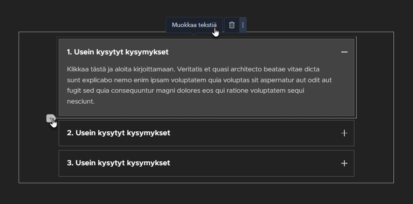Viewport: 413px width, 204px height.
Task: Select the heading 2. Usein kysytyt kysymykset
Action: click(x=118, y=133)
